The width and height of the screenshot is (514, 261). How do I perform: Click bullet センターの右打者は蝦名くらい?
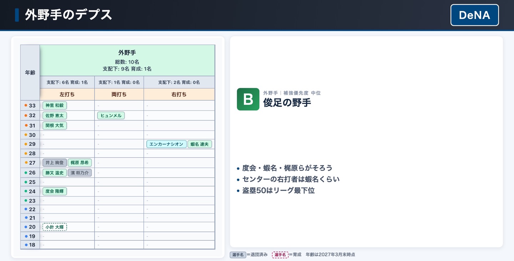click(291, 179)
